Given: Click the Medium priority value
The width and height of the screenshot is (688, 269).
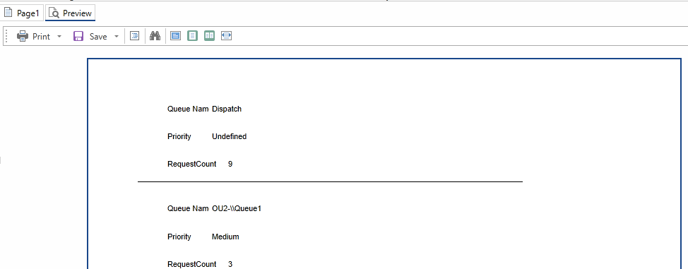Looking at the screenshot, I should 225,237.
